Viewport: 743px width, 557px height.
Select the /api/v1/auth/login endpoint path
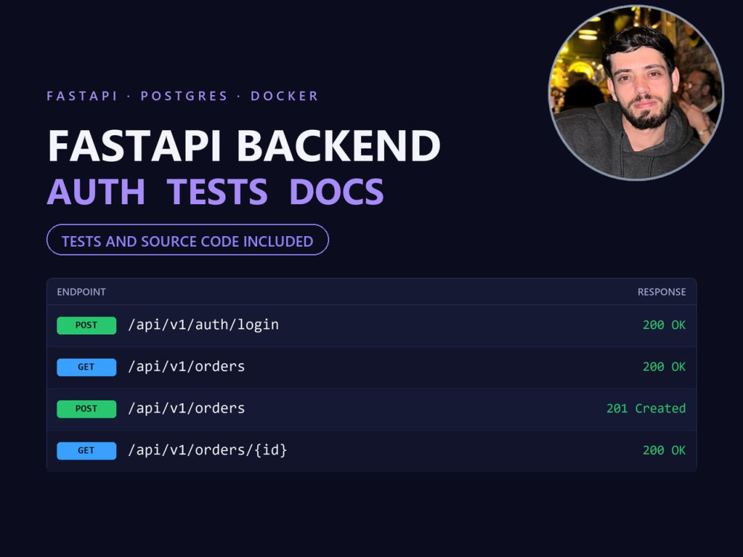coord(204,325)
